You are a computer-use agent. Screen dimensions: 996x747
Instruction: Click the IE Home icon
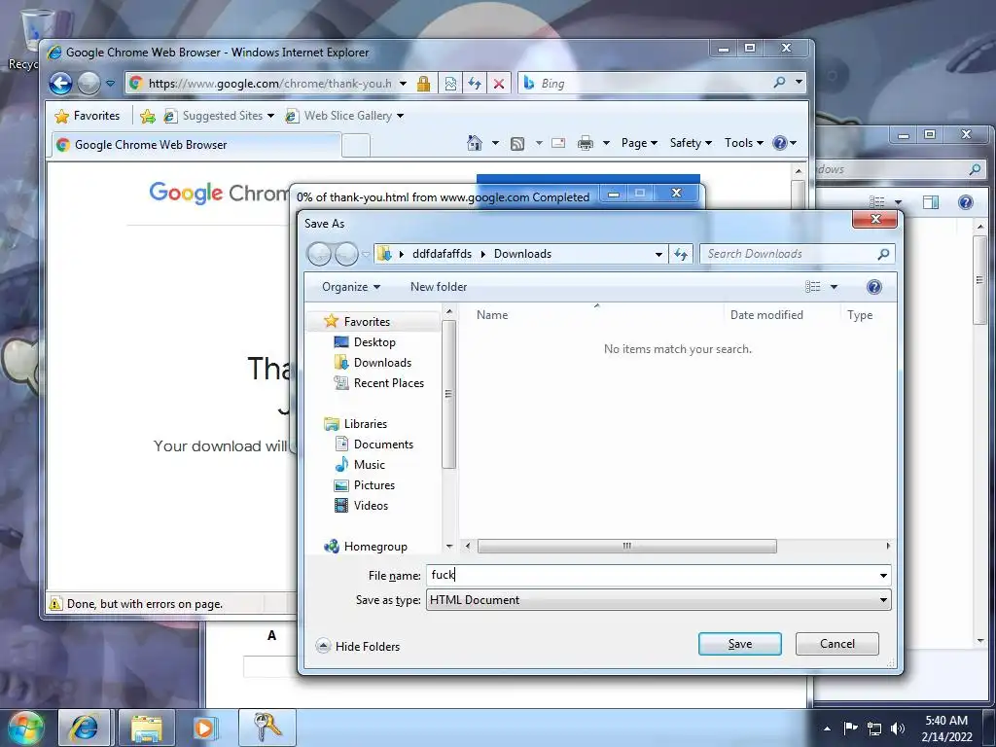(x=475, y=143)
